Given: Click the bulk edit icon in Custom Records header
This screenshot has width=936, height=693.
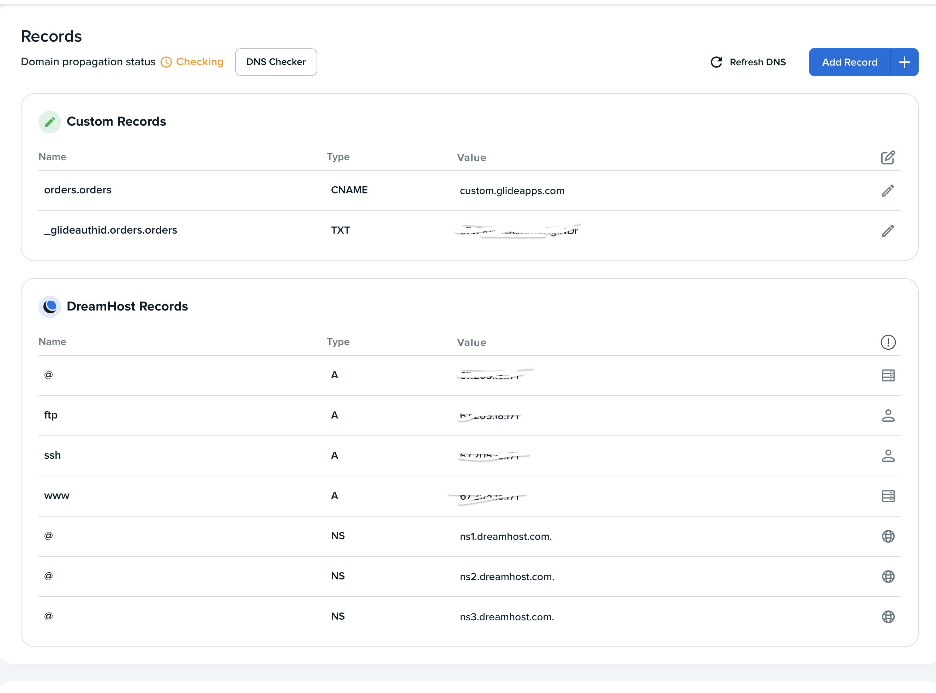Looking at the screenshot, I should pos(887,157).
